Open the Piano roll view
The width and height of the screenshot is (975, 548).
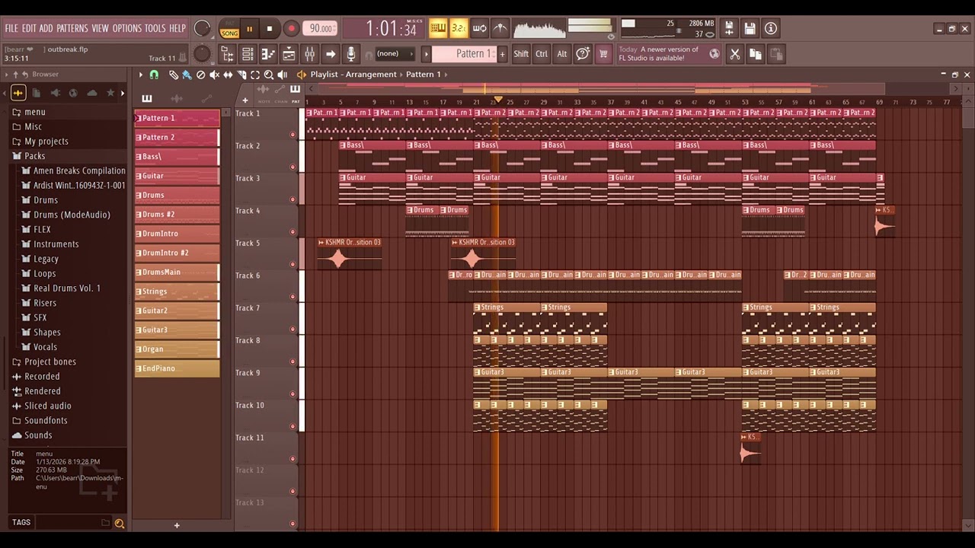[x=268, y=54]
